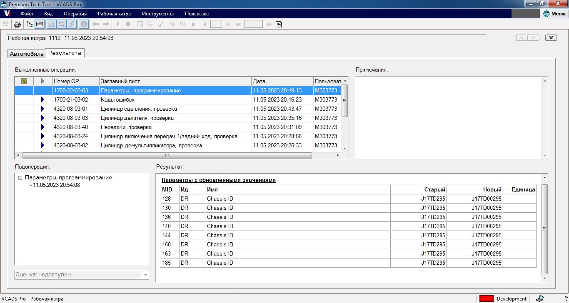
Task: Toggle the lightning bolt toolbar icon
Action: [72, 24]
